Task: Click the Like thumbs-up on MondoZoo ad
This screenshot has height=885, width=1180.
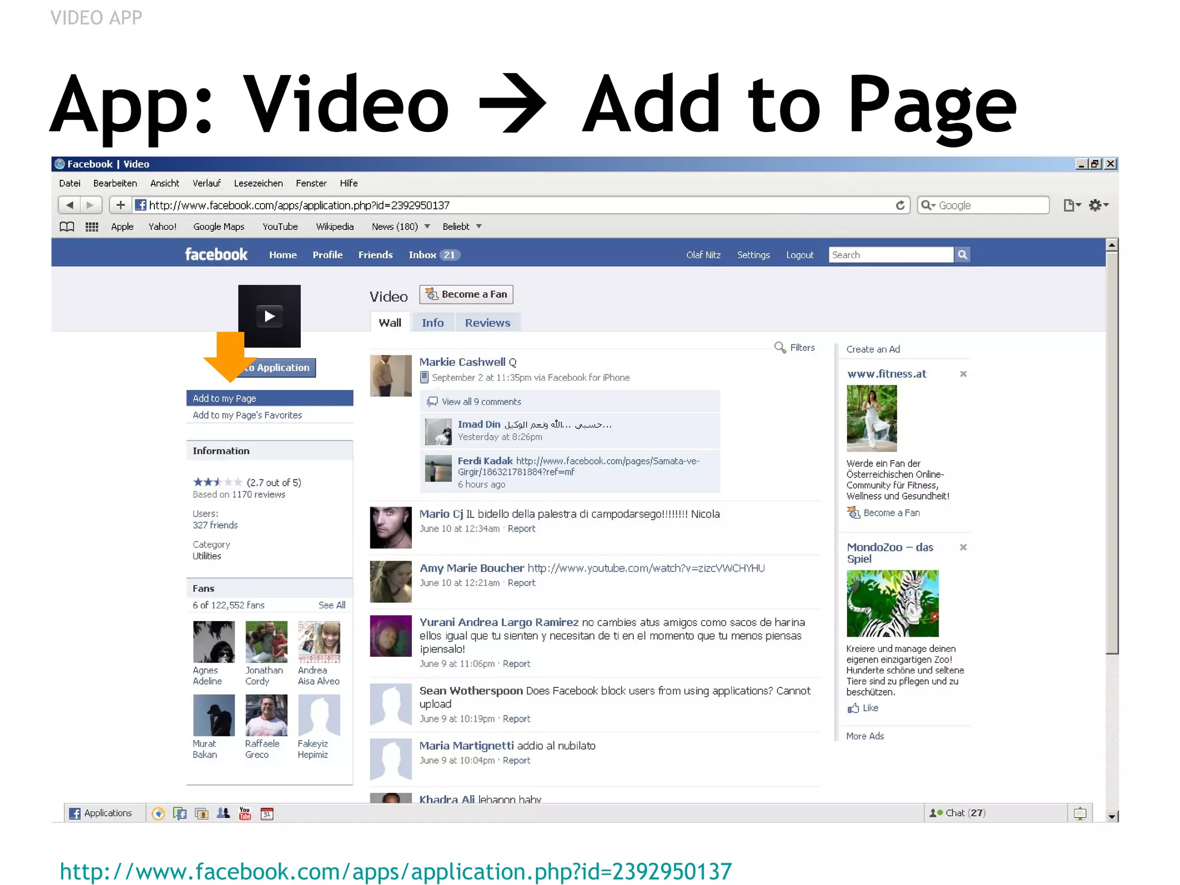Action: pos(853,708)
